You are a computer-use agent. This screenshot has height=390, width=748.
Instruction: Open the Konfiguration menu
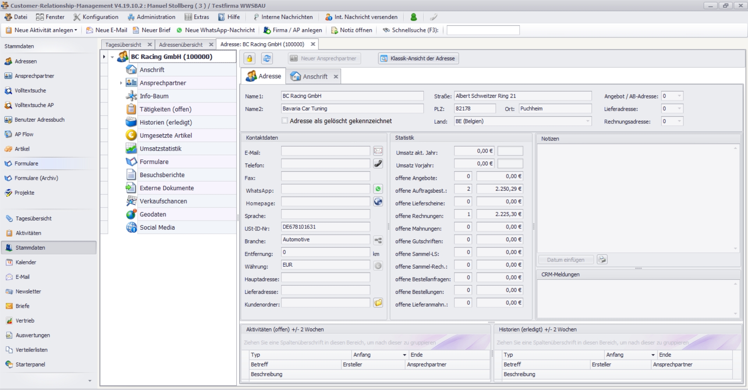click(96, 17)
